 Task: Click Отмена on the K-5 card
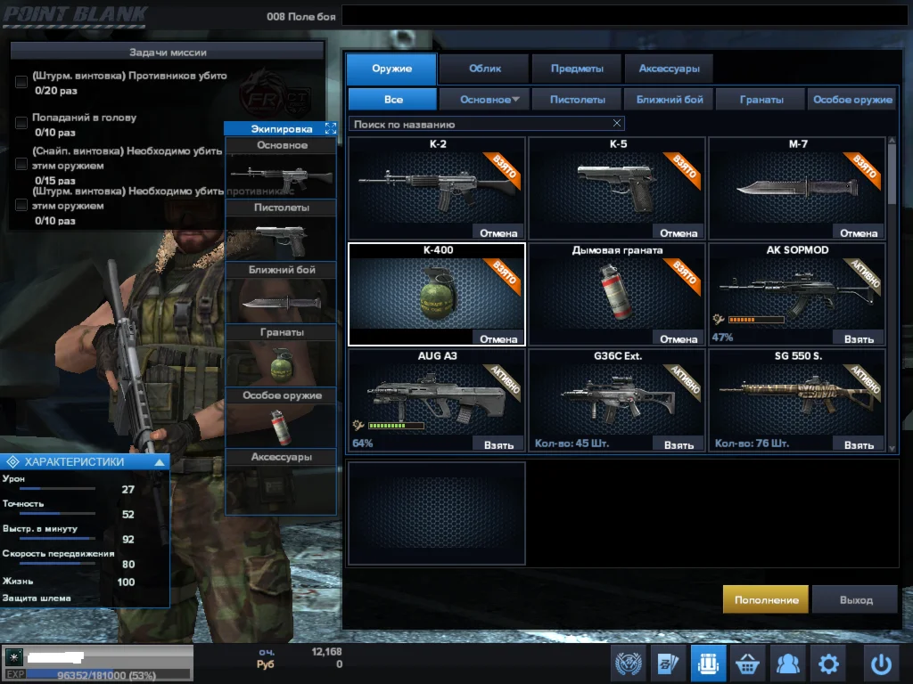click(679, 232)
